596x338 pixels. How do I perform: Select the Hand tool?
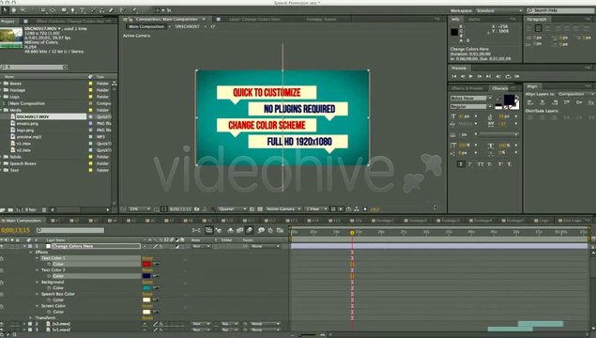click(14, 10)
